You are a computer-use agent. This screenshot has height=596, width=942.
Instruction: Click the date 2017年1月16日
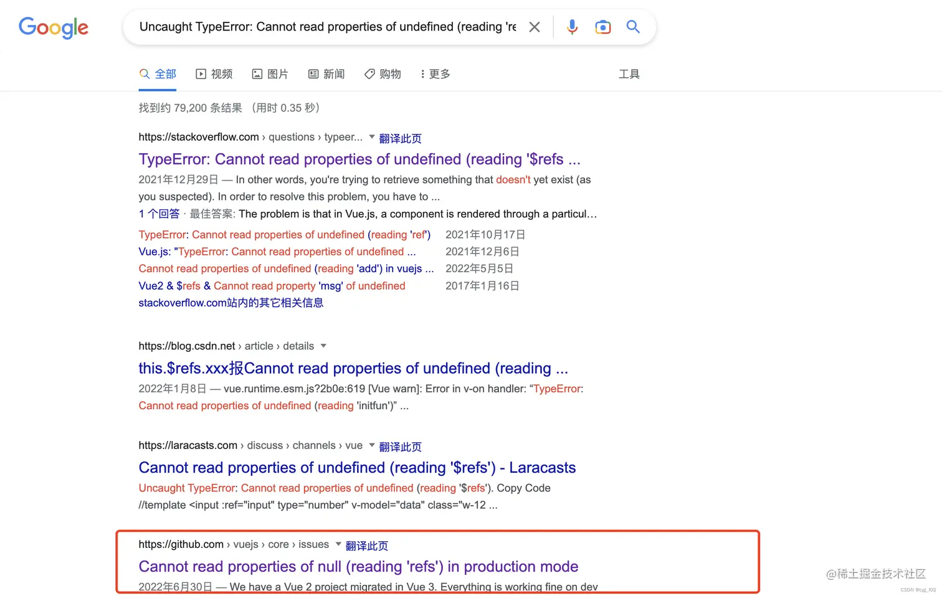tap(482, 286)
